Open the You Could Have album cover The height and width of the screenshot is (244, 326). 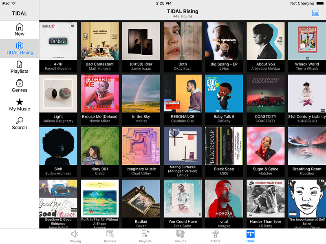tap(183, 198)
